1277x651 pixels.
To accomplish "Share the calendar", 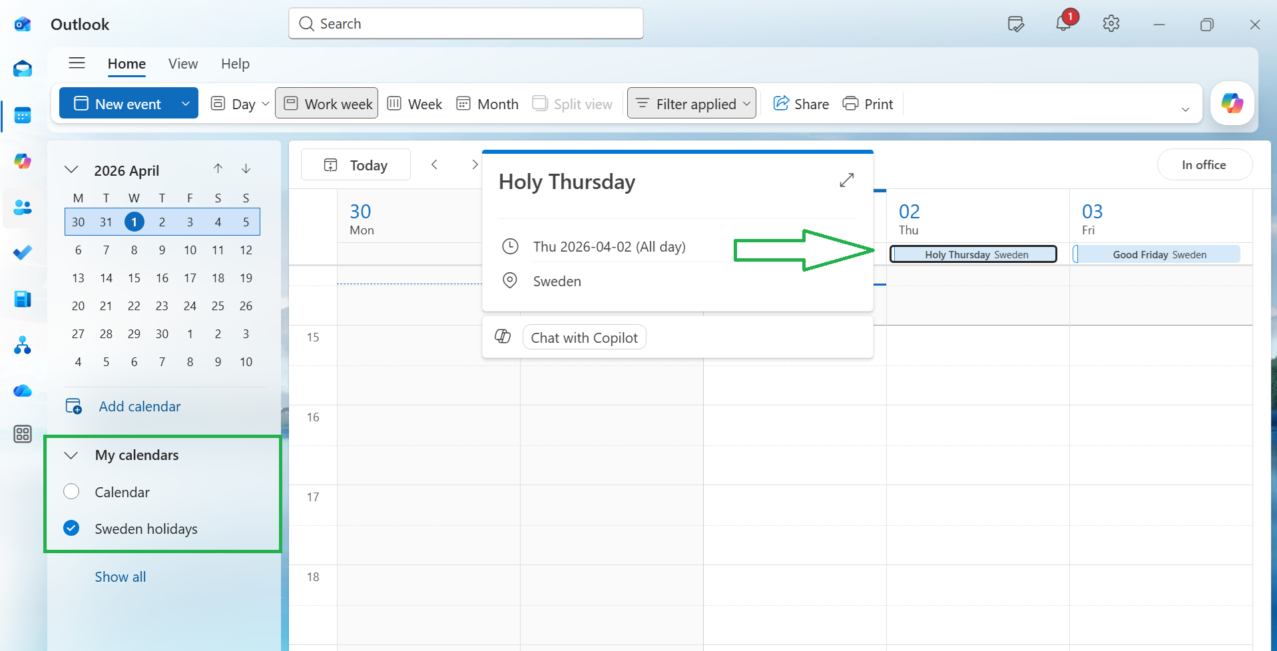I will [x=801, y=104].
